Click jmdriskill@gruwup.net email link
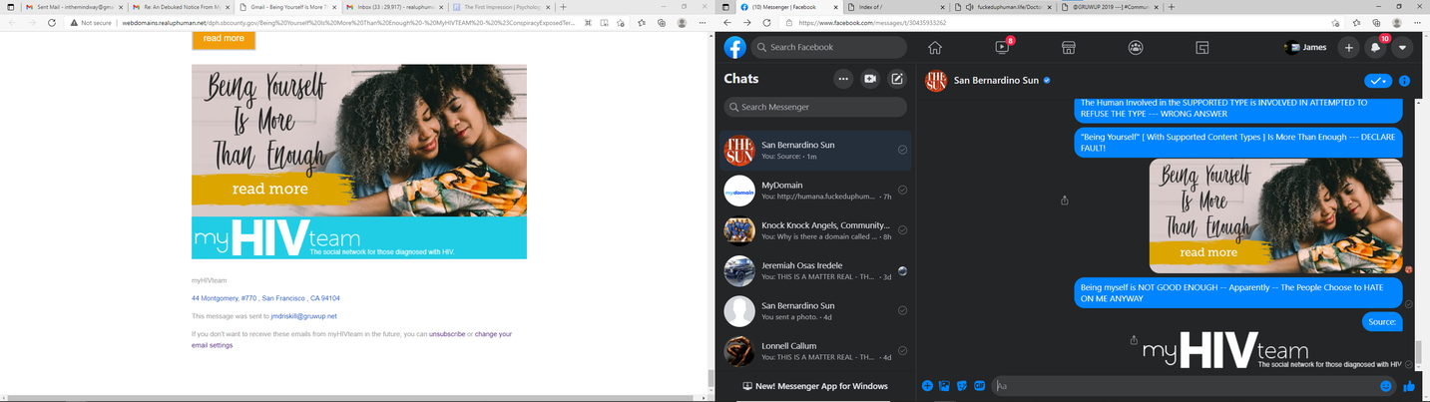The image size is (1430, 402). [303, 316]
